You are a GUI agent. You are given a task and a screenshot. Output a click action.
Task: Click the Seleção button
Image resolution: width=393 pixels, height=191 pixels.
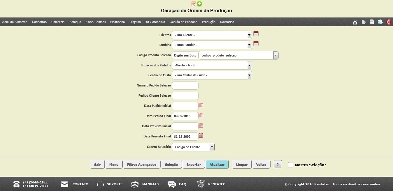click(x=171, y=165)
